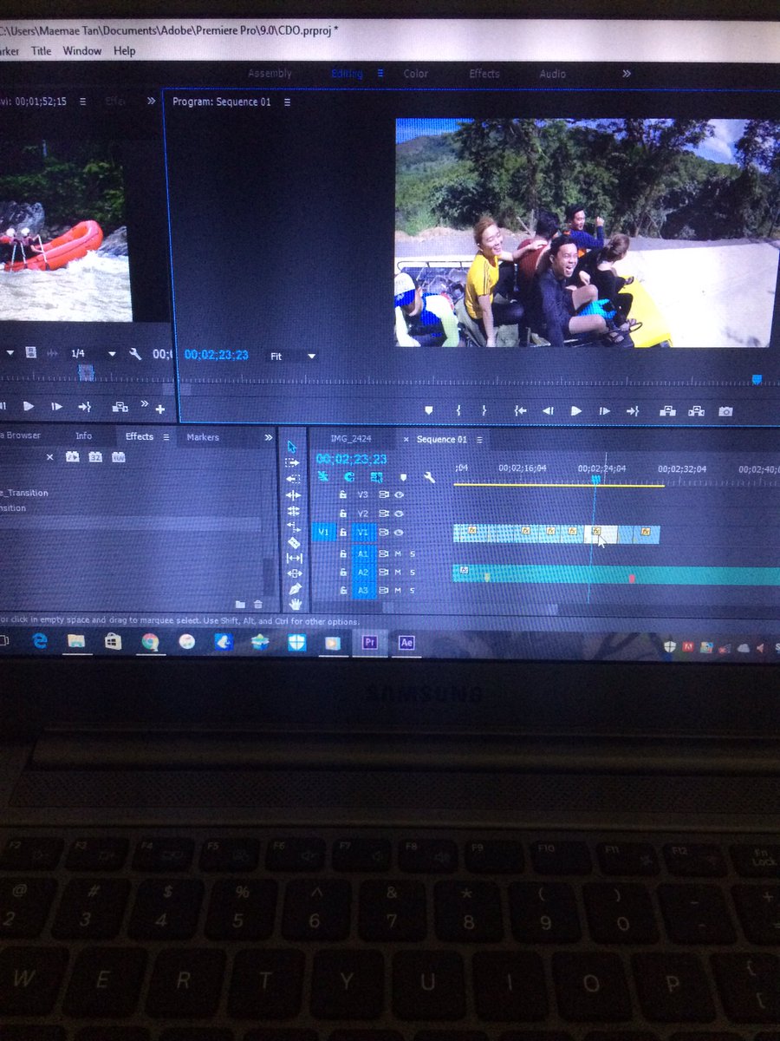Switch to the Audio workspace

tap(553, 74)
